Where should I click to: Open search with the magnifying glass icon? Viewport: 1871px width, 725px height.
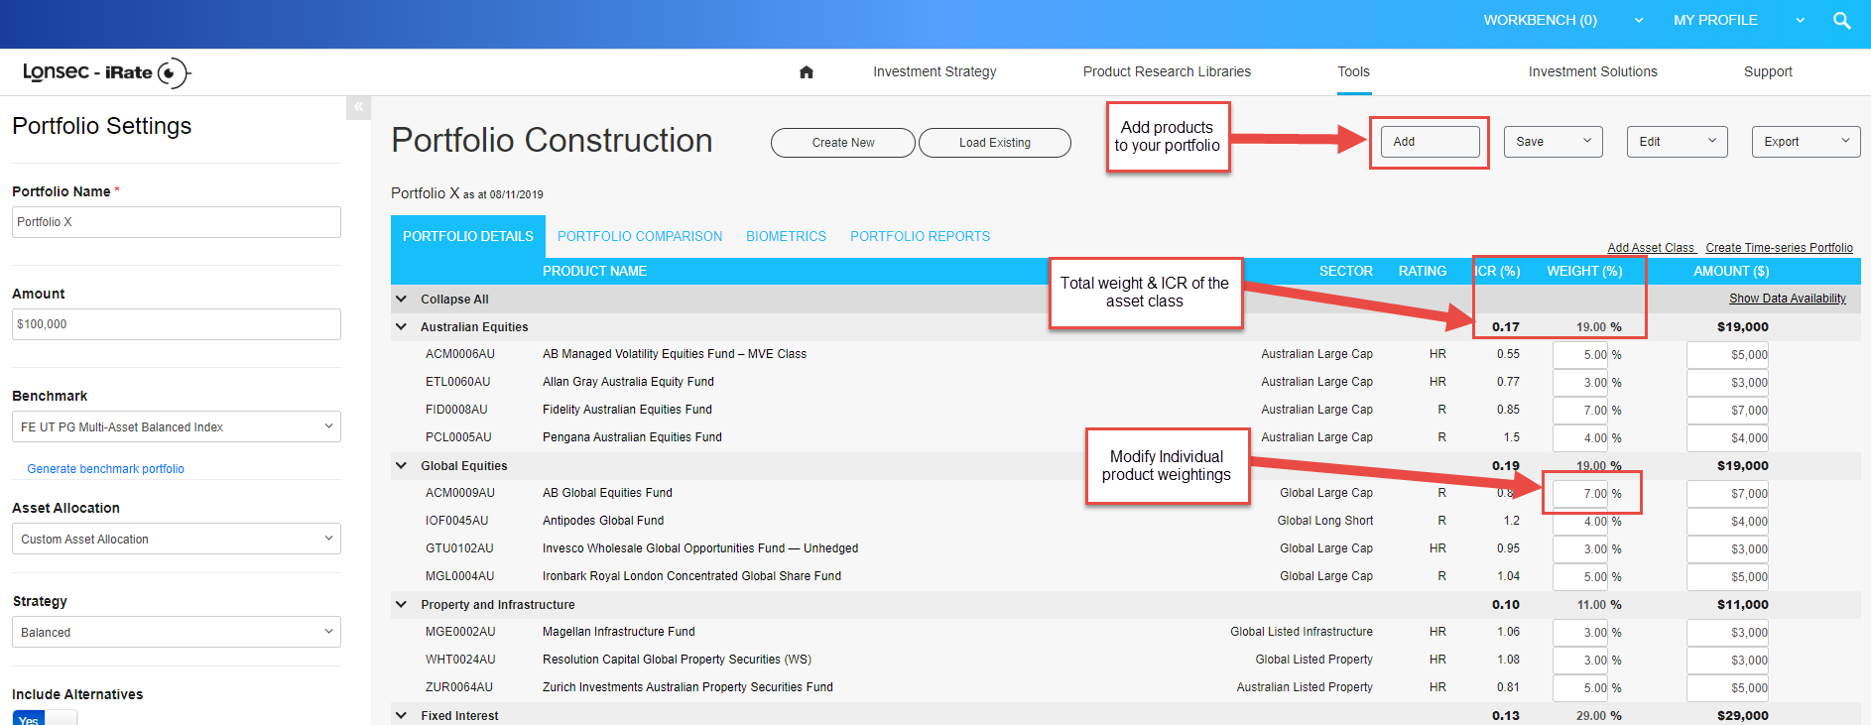(x=1841, y=21)
